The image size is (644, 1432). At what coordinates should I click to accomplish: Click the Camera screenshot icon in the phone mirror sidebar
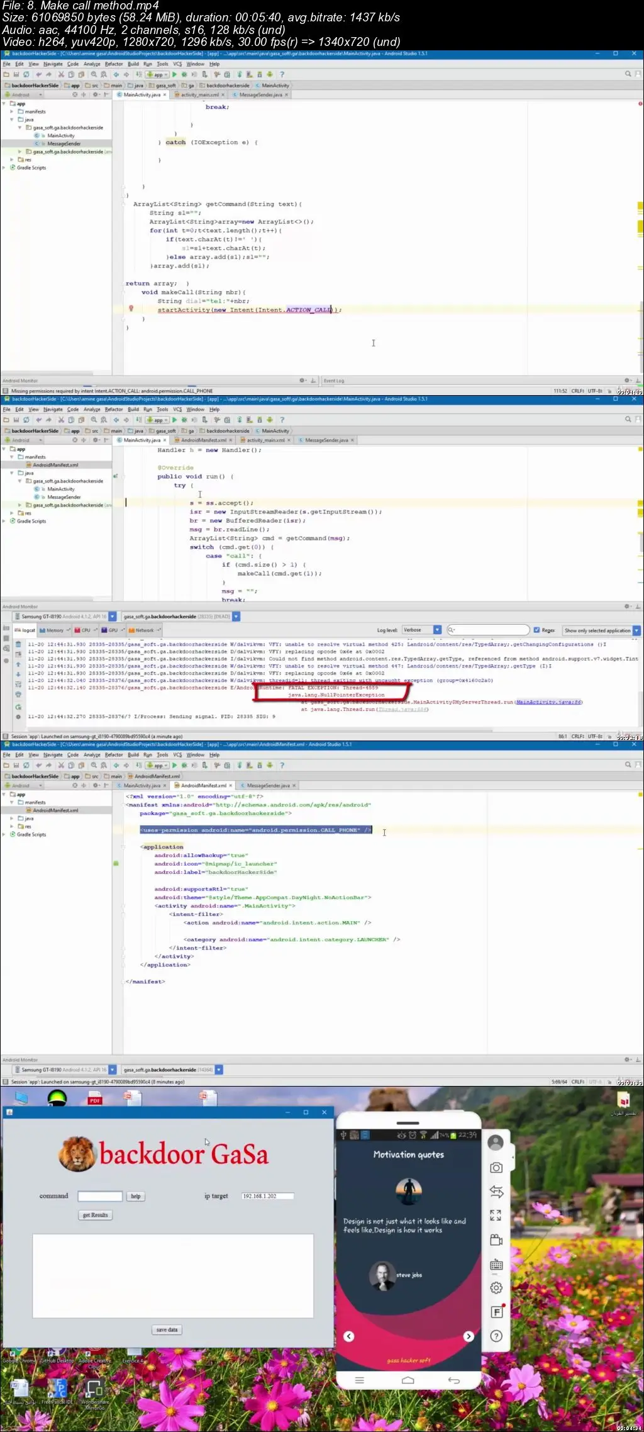[x=496, y=1167]
